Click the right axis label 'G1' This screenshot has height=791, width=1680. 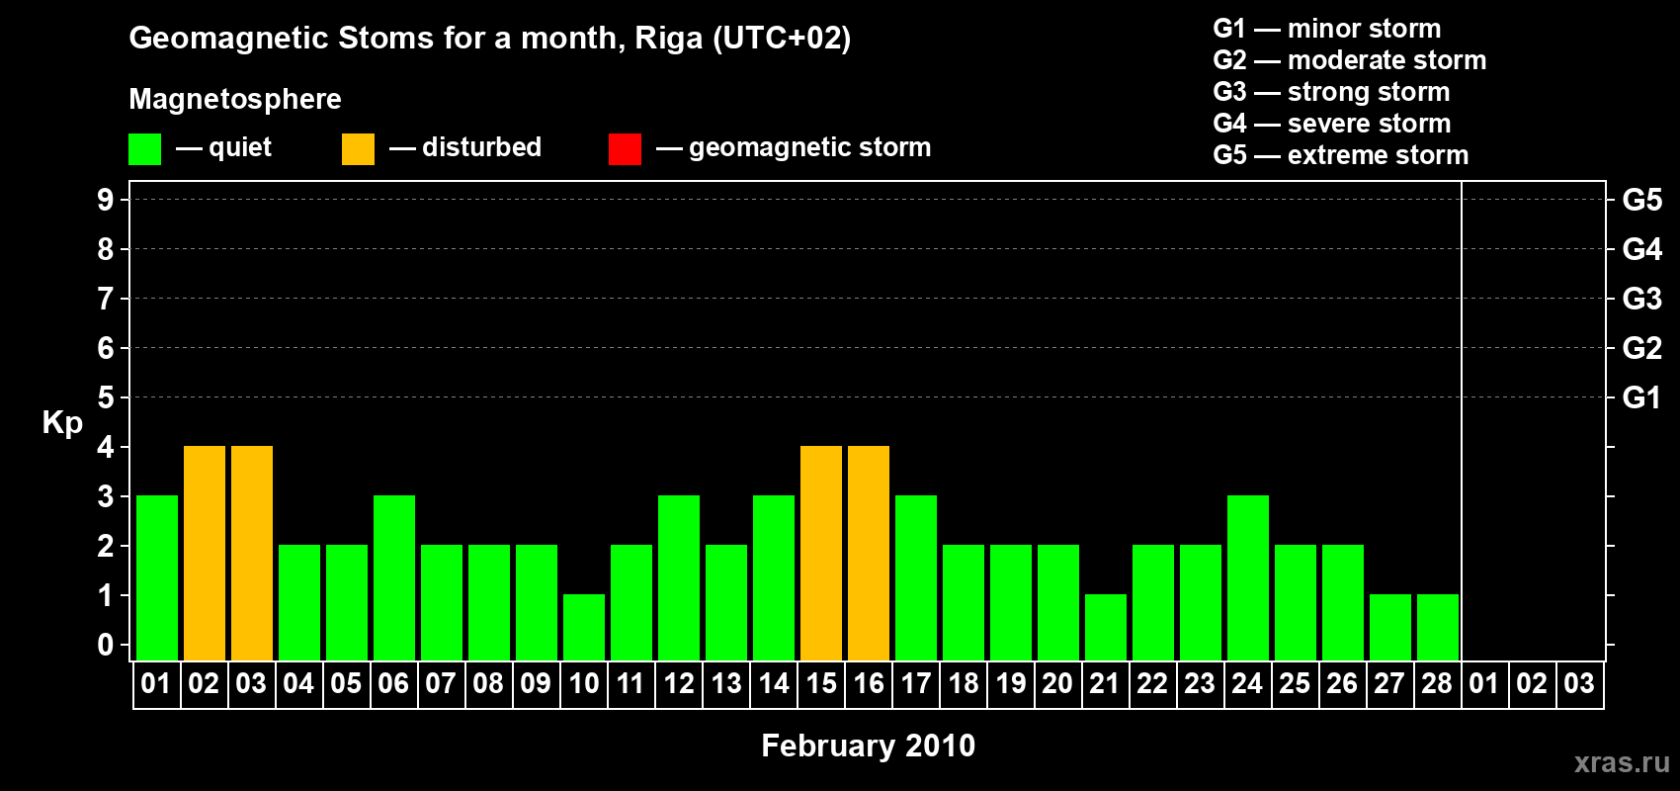pyautogui.click(x=1642, y=397)
